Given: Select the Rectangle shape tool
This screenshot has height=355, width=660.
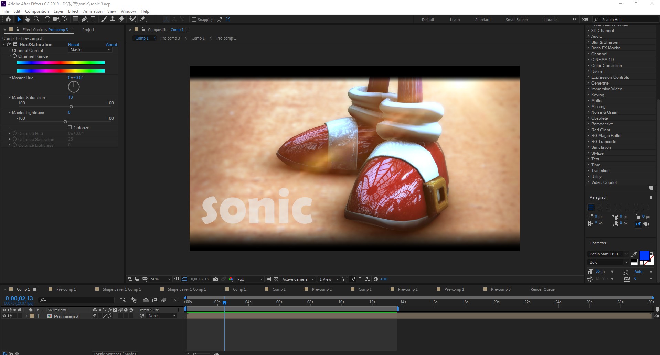Looking at the screenshot, I should 75,19.
